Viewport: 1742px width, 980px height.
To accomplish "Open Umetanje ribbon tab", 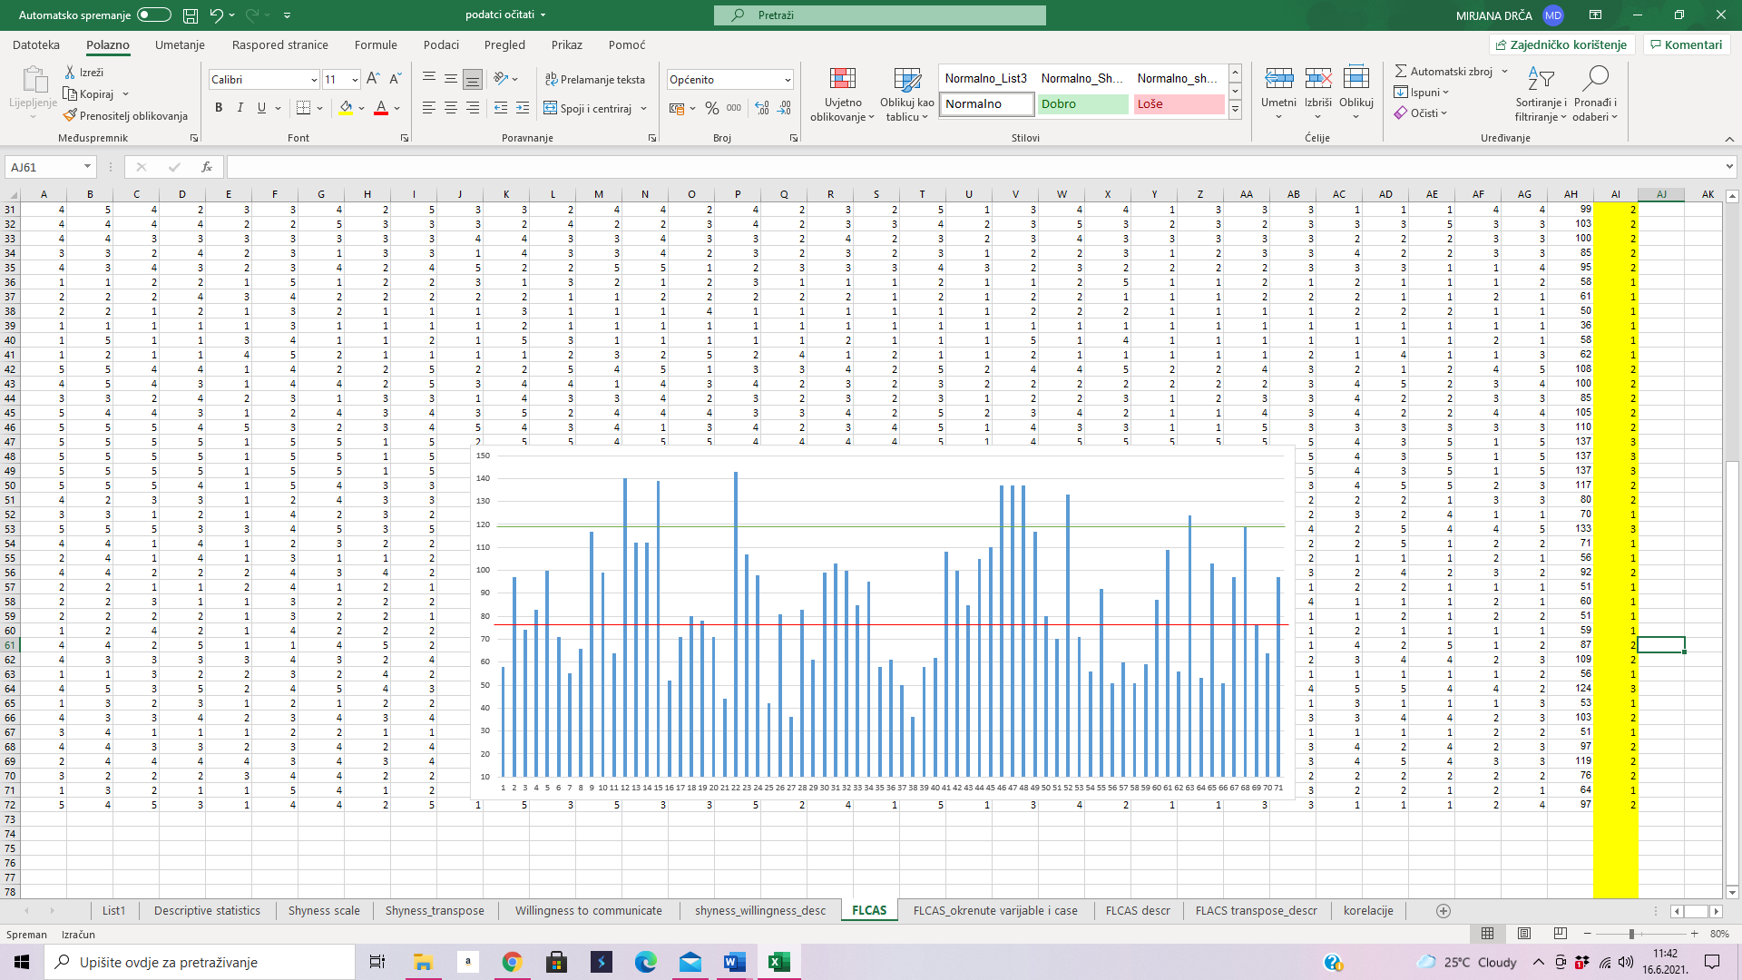I will click(180, 45).
